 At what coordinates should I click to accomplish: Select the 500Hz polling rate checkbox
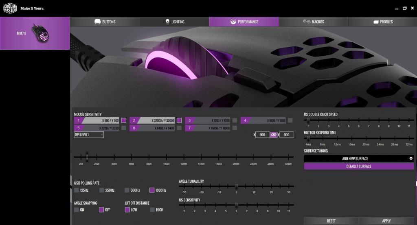pos(127,190)
